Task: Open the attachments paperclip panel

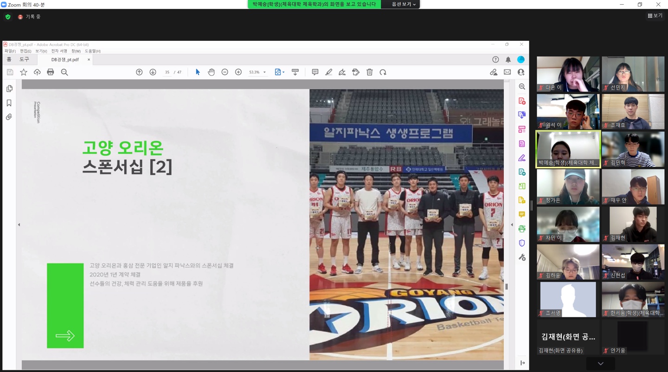Action: pos(9,117)
